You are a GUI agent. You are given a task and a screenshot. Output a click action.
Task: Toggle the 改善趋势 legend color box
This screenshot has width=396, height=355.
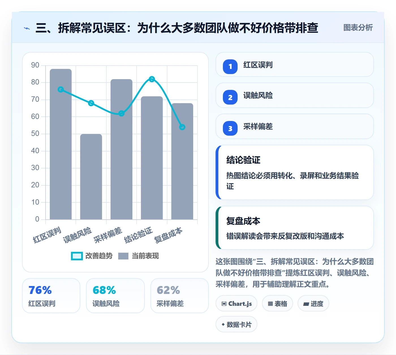click(77, 256)
